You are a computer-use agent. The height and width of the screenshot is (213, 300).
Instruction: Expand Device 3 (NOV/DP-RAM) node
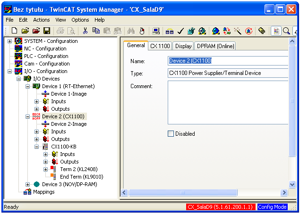[27, 184]
